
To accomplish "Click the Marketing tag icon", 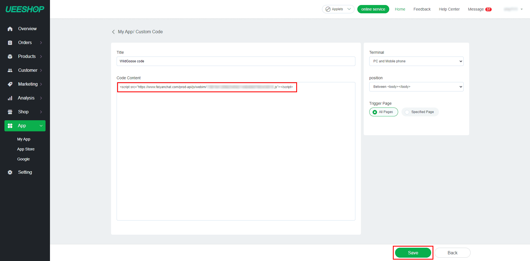I will [10, 84].
